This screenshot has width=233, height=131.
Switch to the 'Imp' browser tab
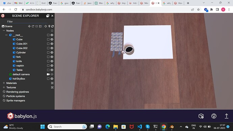[x=122, y=3]
